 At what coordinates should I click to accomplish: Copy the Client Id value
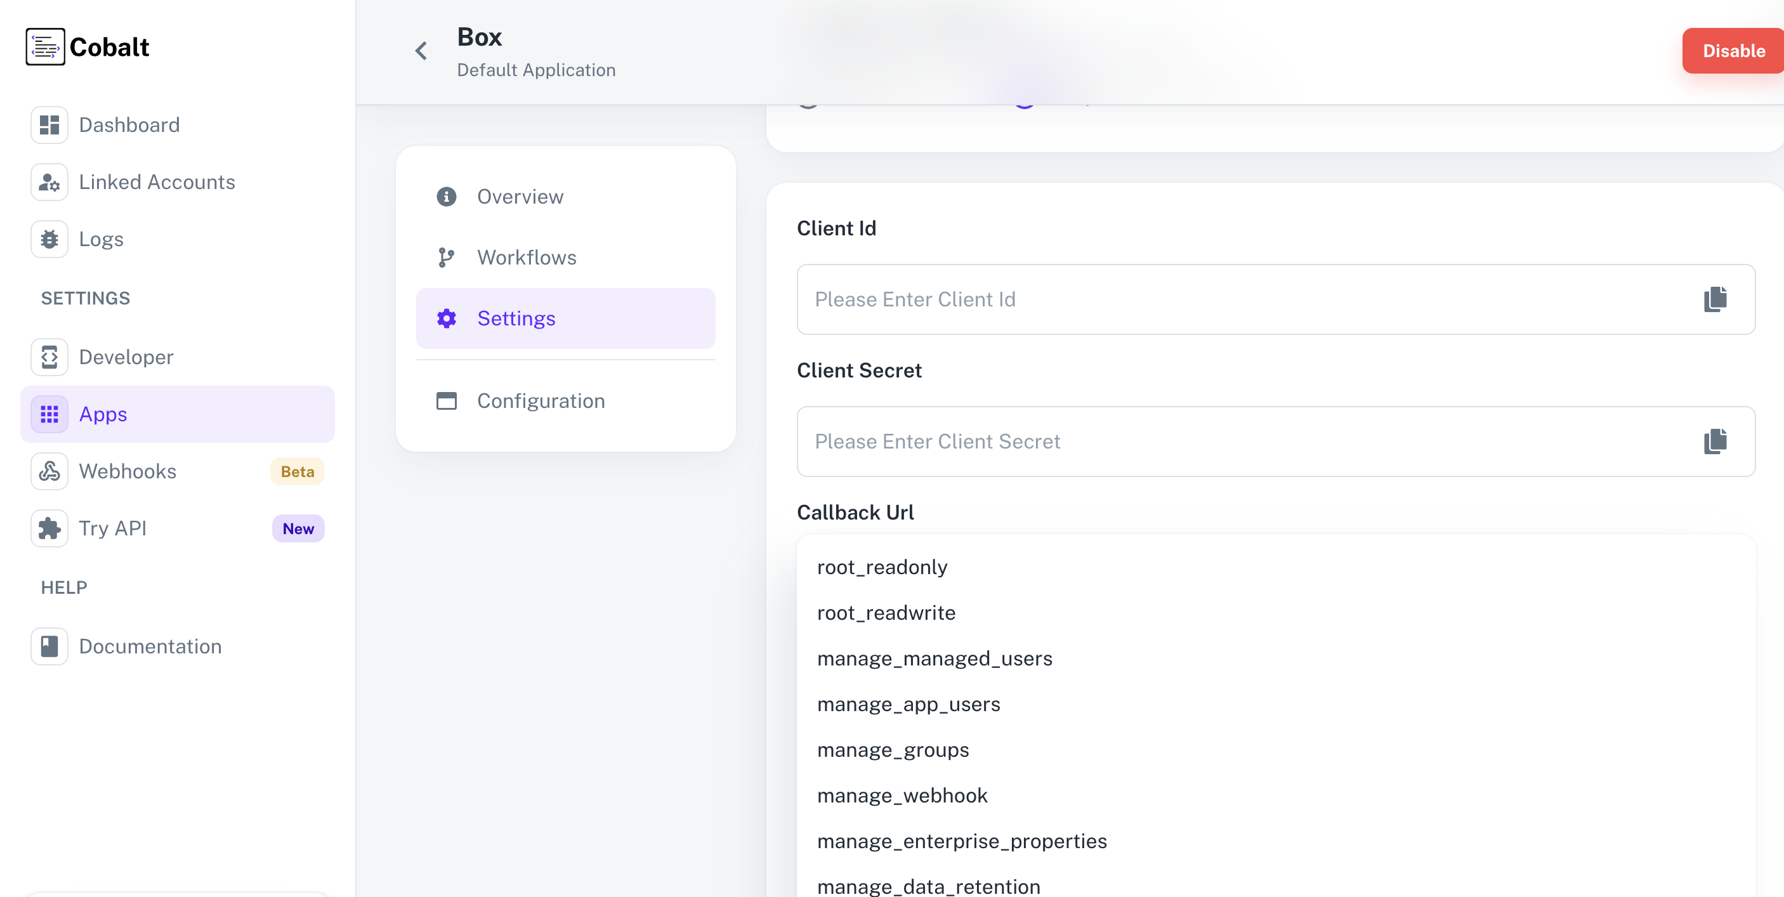tap(1715, 299)
